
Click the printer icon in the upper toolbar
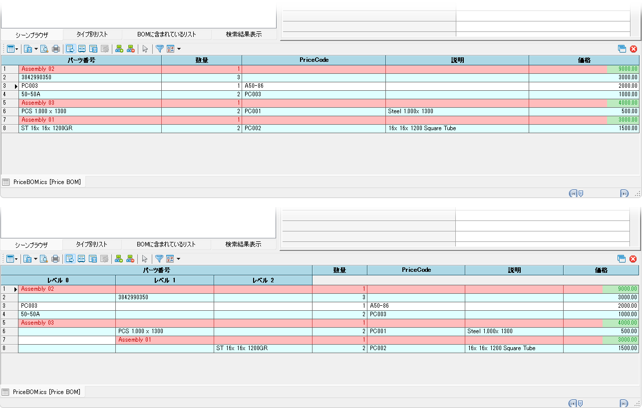point(56,49)
